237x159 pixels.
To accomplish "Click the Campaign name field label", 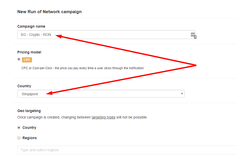I will [31, 26].
